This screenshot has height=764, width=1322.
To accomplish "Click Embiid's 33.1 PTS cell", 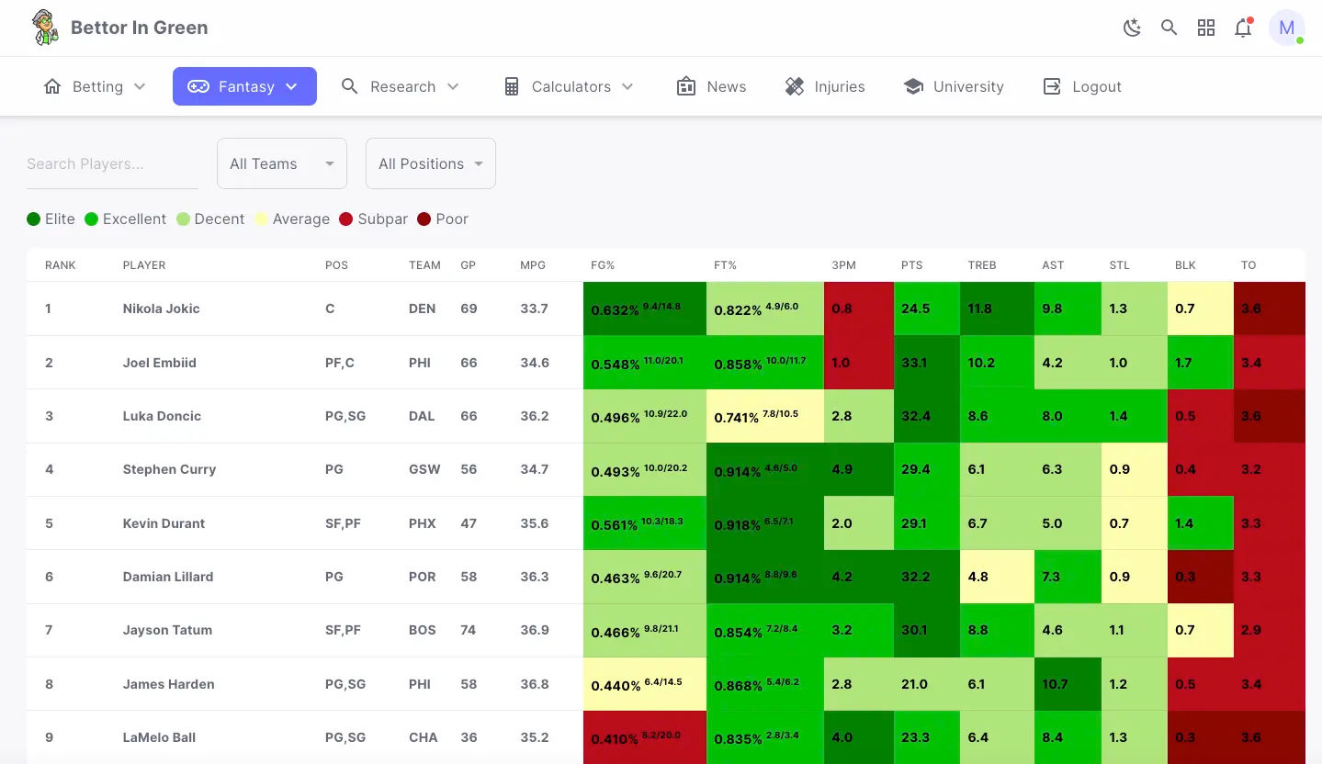I will [x=927, y=363].
